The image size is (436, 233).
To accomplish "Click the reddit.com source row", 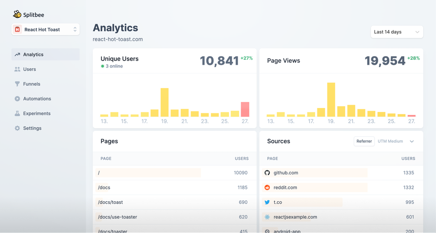I will 341,187.
